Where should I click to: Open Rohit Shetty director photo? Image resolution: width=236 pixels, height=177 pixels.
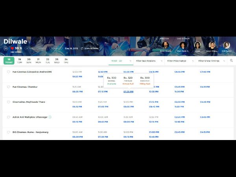pyautogui.click(x=166, y=45)
